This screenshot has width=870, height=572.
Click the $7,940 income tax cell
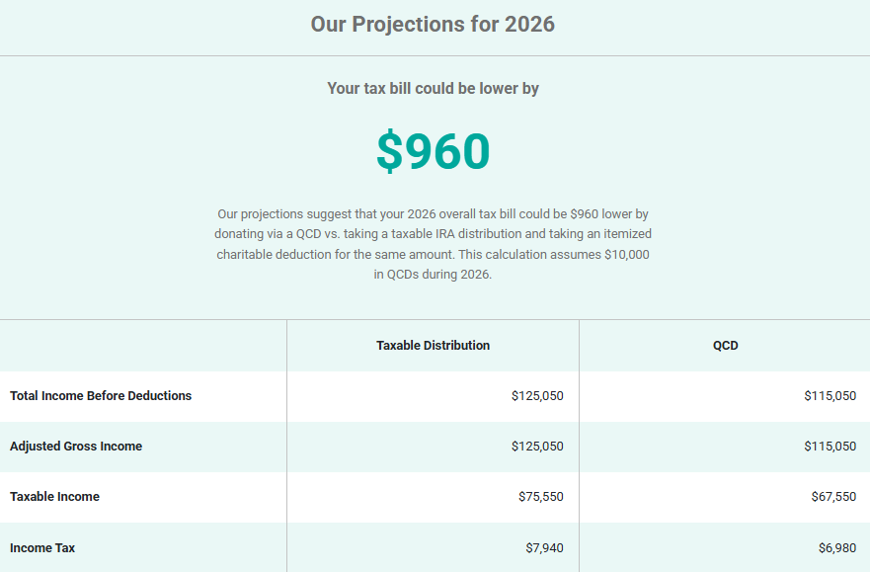tap(544, 547)
